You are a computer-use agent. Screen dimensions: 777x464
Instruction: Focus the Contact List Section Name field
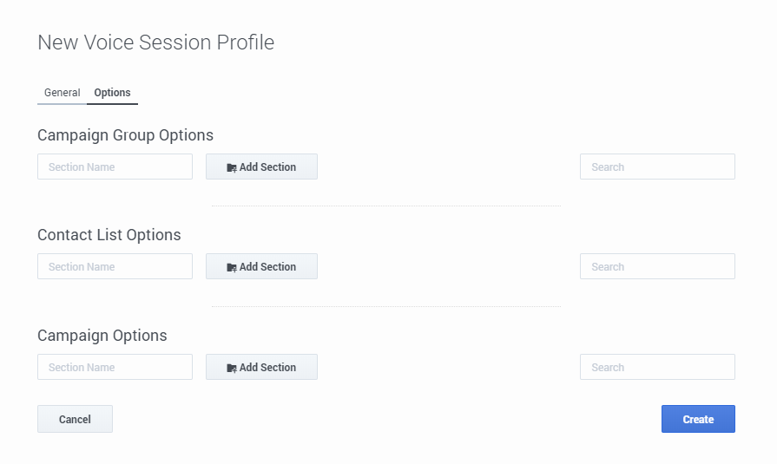(x=115, y=266)
